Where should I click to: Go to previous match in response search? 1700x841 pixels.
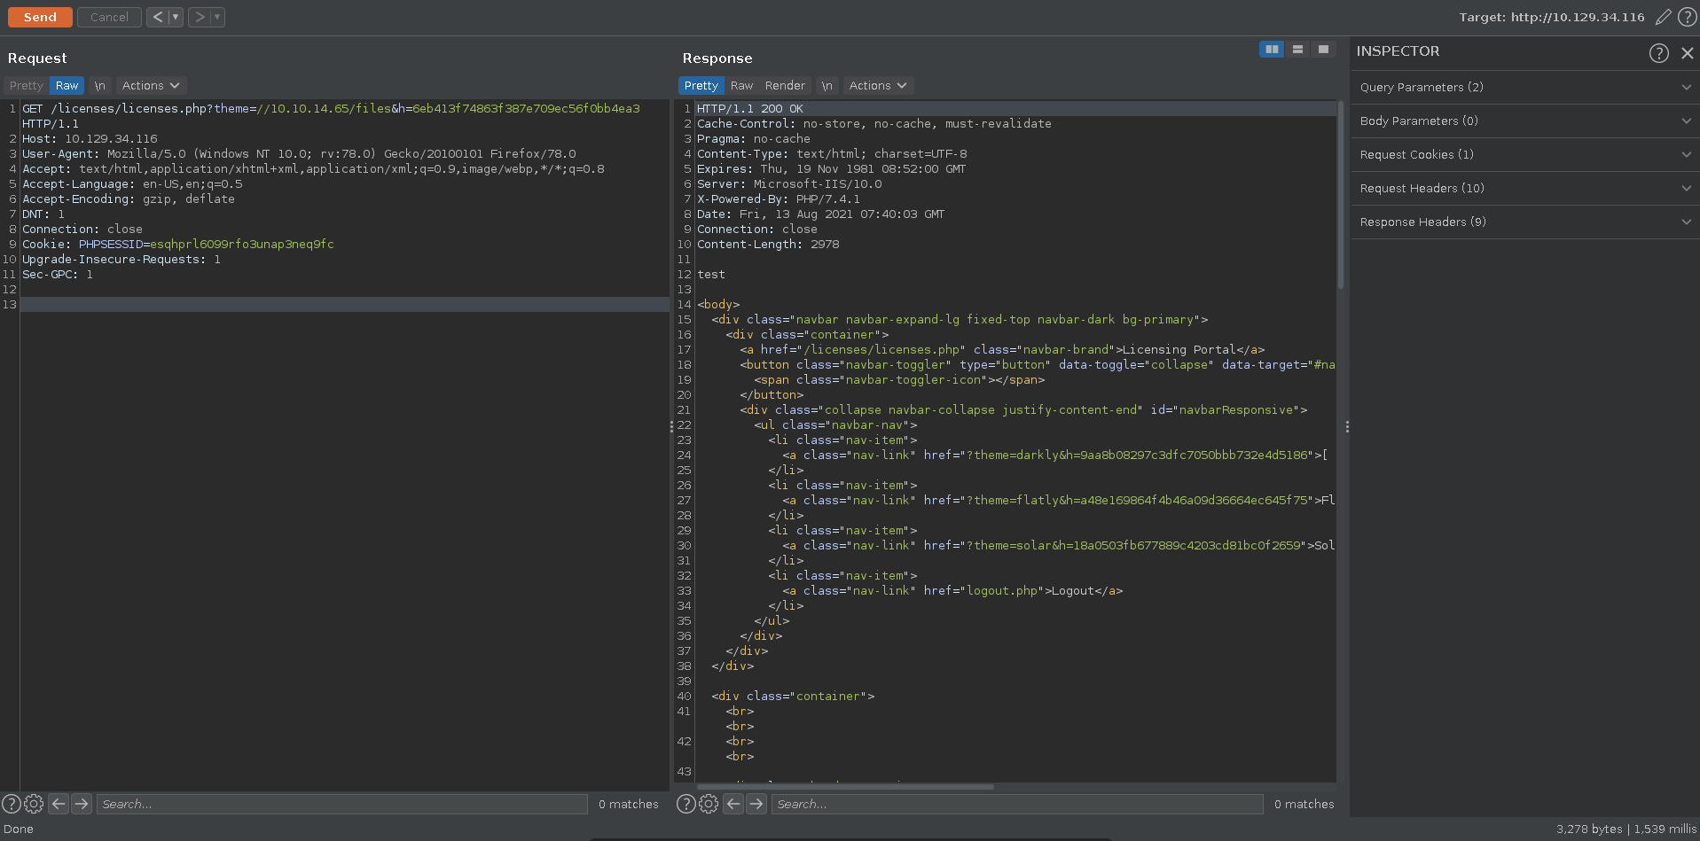point(733,804)
